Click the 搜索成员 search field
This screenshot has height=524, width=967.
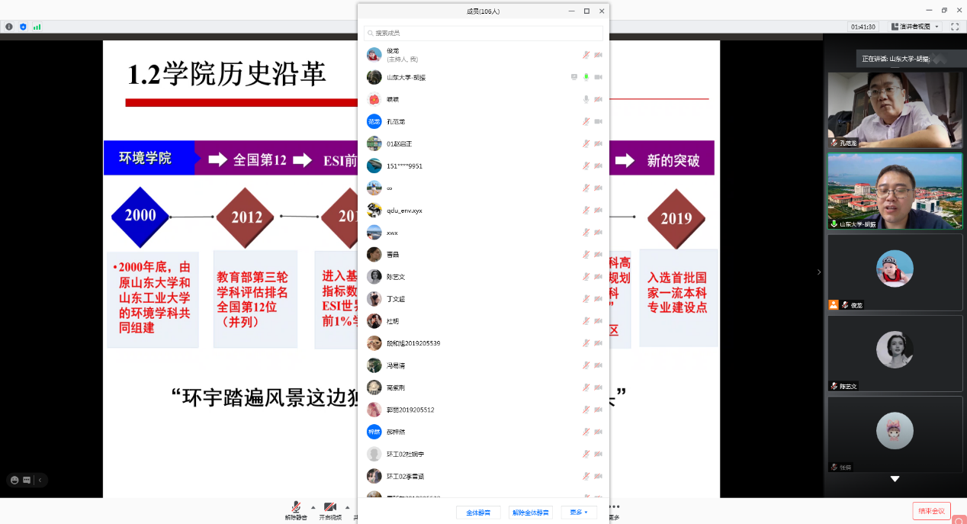483,34
